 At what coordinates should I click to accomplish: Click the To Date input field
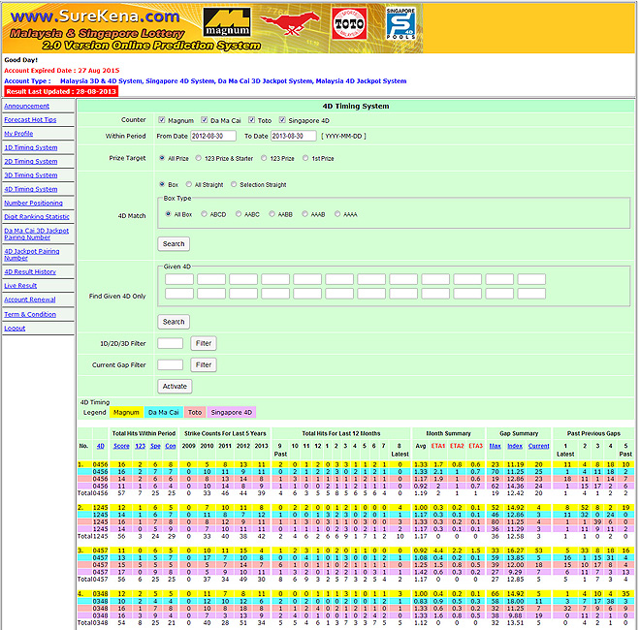point(294,136)
